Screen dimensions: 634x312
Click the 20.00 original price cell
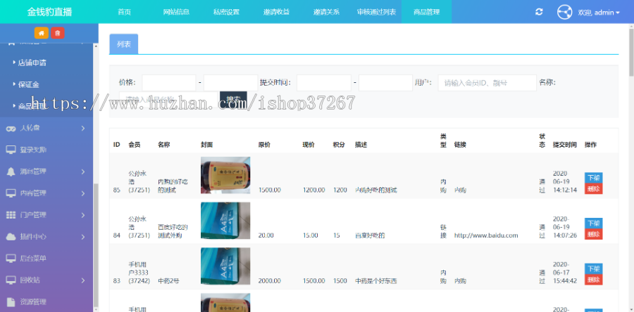pyautogui.click(x=266, y=235)
